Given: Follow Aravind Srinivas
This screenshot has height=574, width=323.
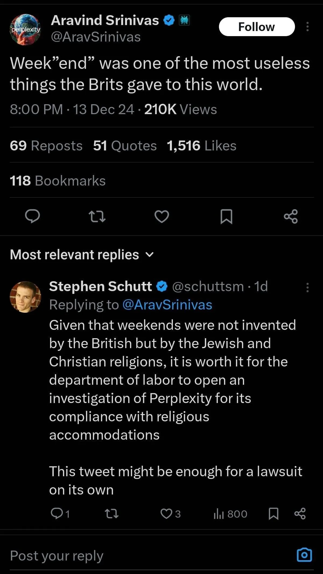Looking at the screenshot, I should coord(257,27).
